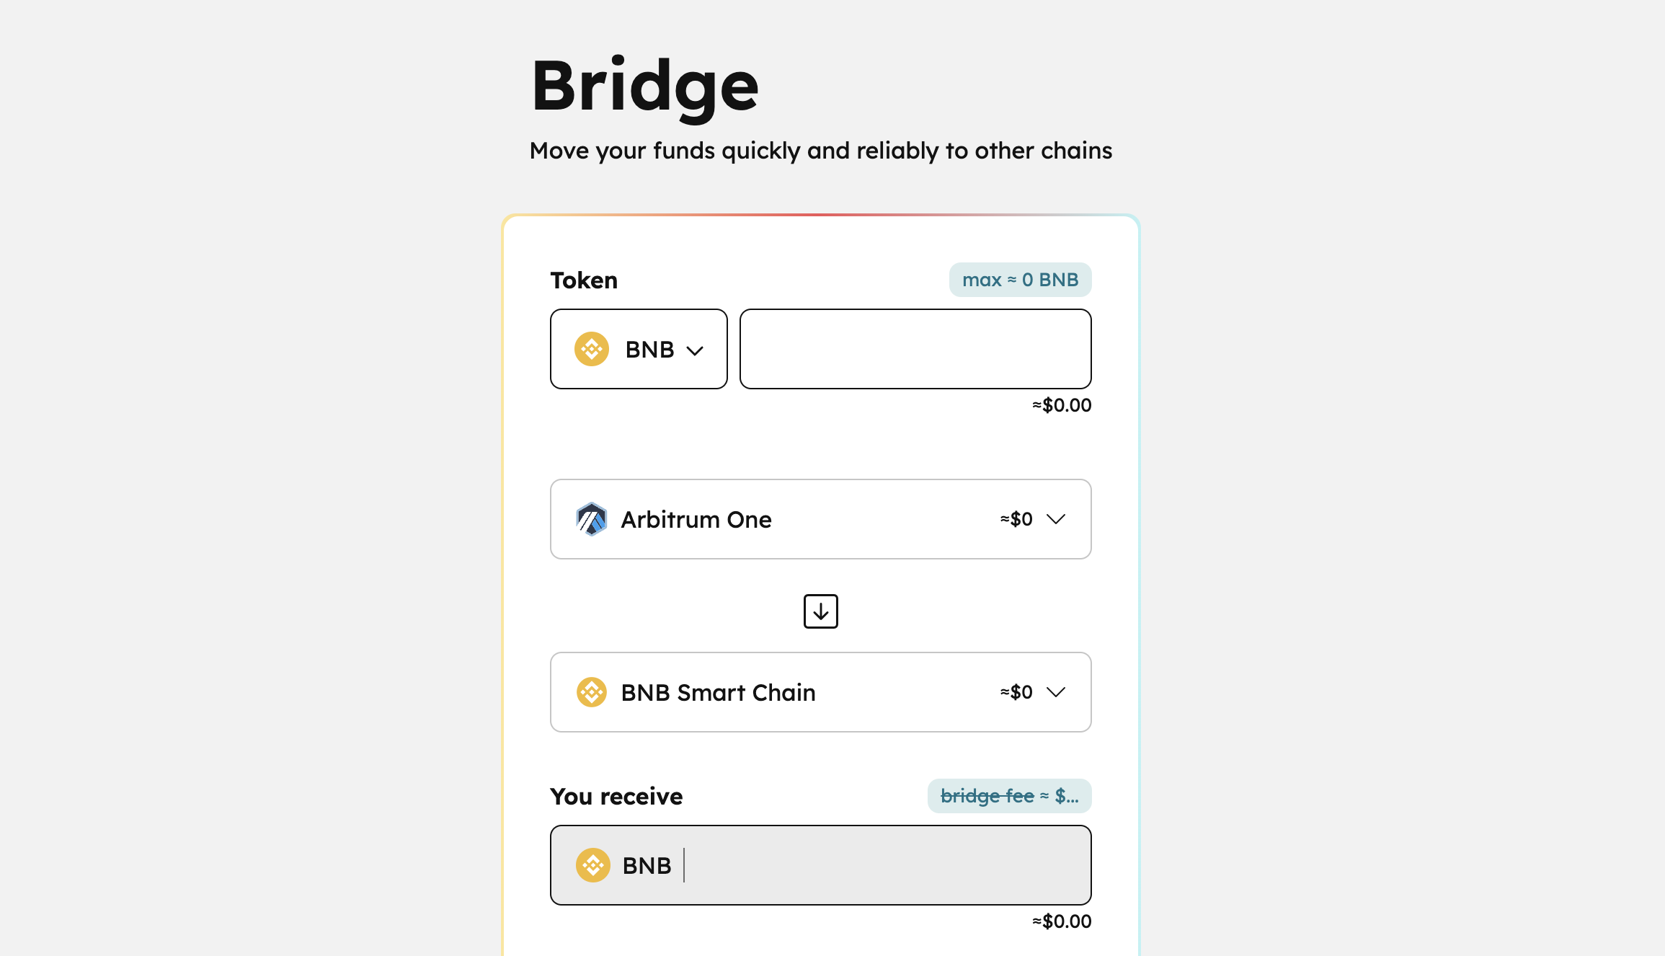1665x956 pixels.
Task: Click the max ≈ 0 BNB button
Action: tap(1021, 280)
